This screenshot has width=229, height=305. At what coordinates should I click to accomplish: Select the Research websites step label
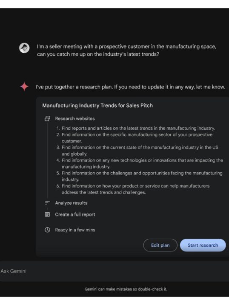click(75, 118)
